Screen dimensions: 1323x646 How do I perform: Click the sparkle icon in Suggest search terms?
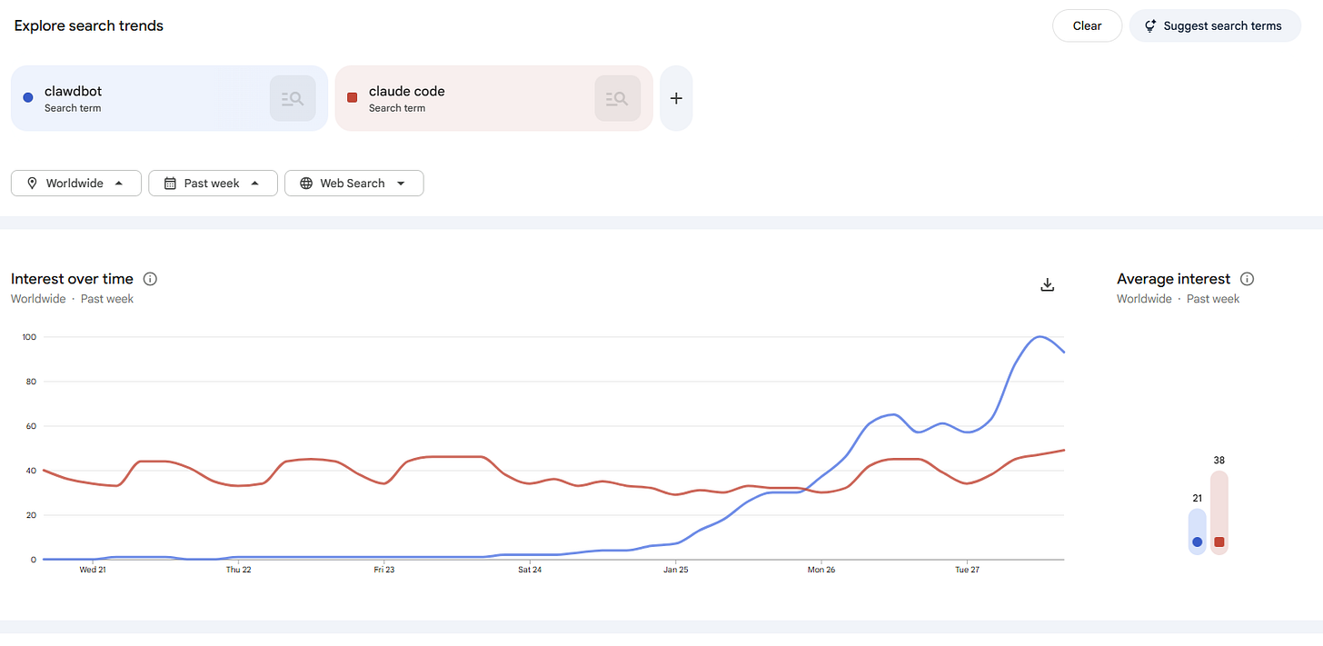(x=1150, y=25)
